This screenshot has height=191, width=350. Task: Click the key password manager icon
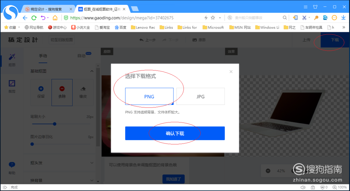pyautogui.click(x=316, y=18)
